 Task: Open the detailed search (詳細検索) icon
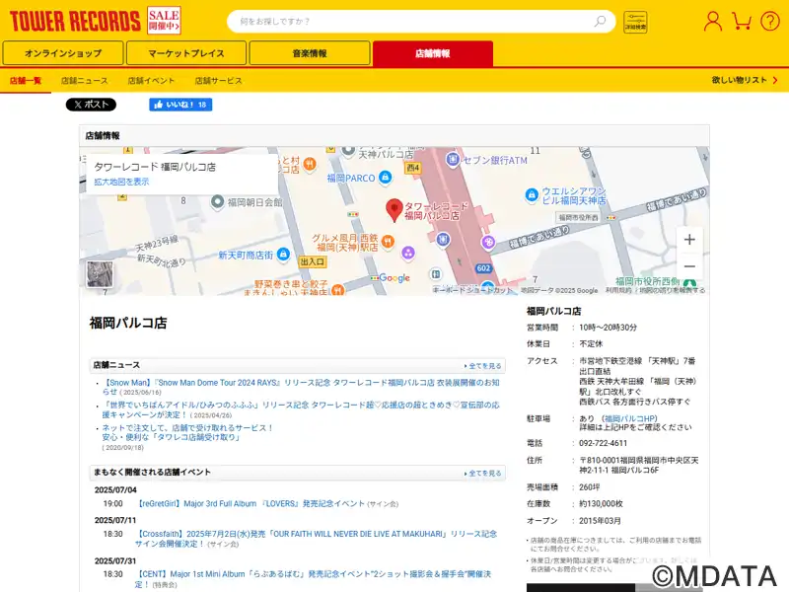click(635, 22)
